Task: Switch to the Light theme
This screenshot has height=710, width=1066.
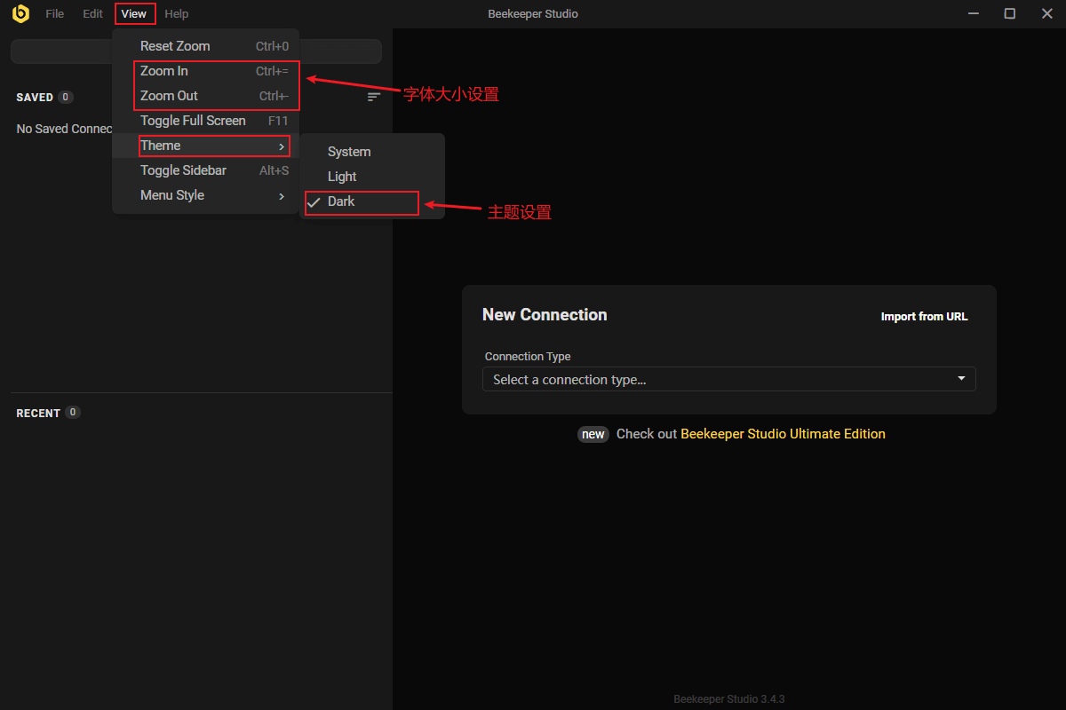Action: [342, 177]
